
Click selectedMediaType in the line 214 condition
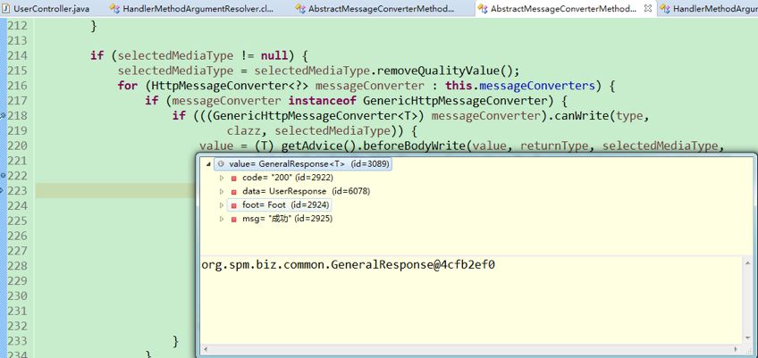(175, 55)
